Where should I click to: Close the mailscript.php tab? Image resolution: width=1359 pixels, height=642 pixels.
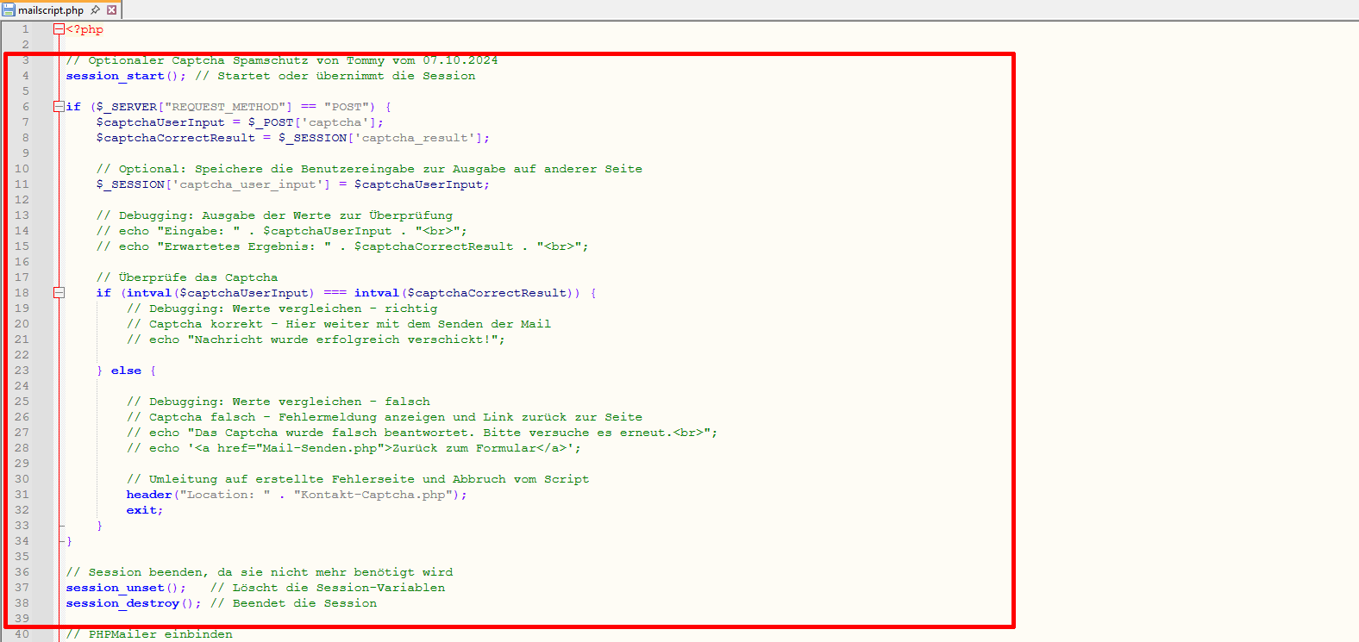click(x=111, y=10)
